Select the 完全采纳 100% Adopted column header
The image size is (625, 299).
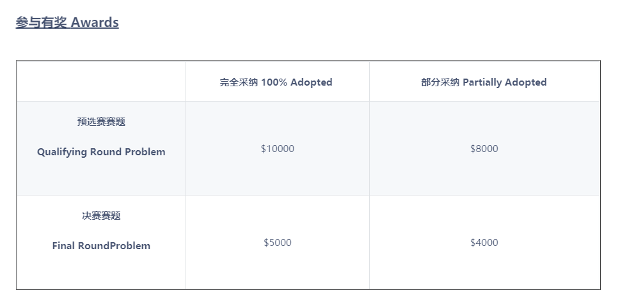(276, 82)
